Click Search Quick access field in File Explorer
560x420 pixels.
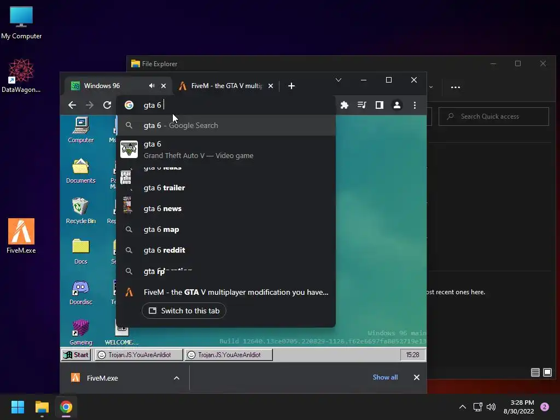point(494,116)
